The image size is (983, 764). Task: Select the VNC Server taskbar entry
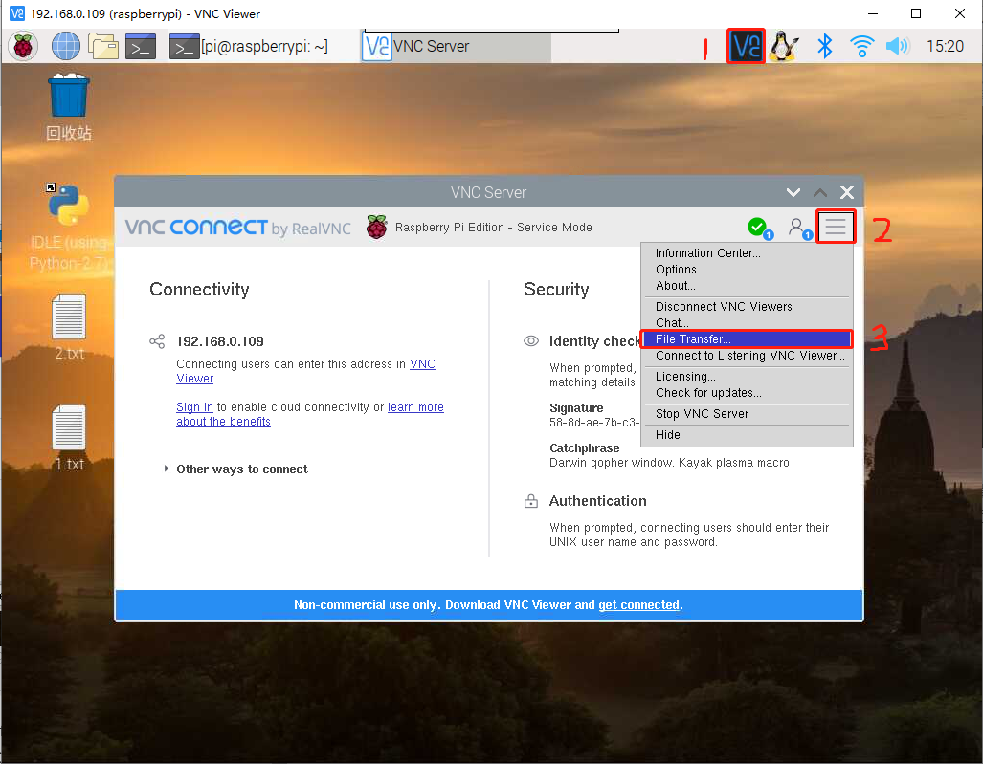(x=457, y=46)
